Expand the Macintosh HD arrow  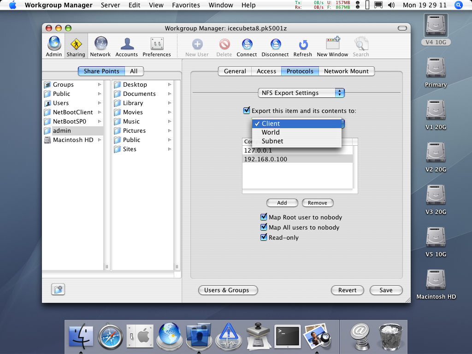100,140
